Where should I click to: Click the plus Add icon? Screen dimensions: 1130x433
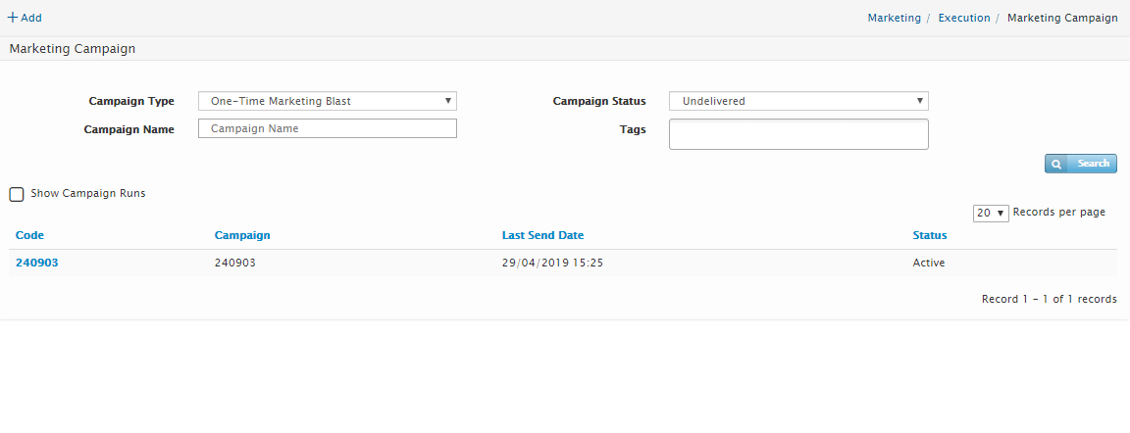click(x=14, y=18)
